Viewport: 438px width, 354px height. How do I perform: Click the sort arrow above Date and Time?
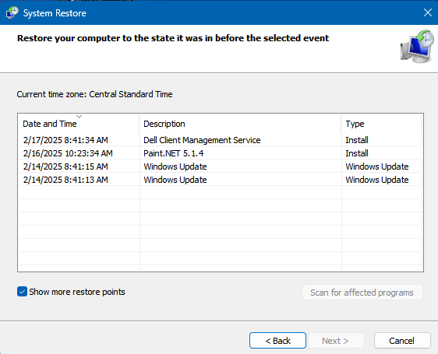[79, 117]
